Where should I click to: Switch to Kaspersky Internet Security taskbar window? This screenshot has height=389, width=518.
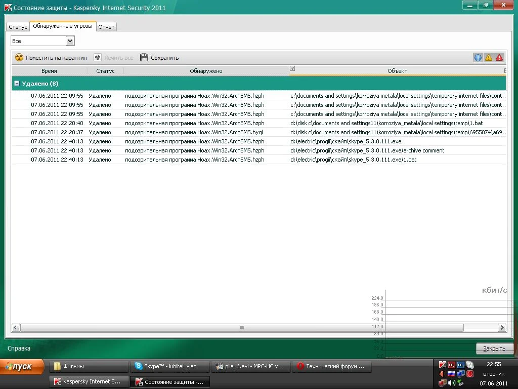point(89,381)
